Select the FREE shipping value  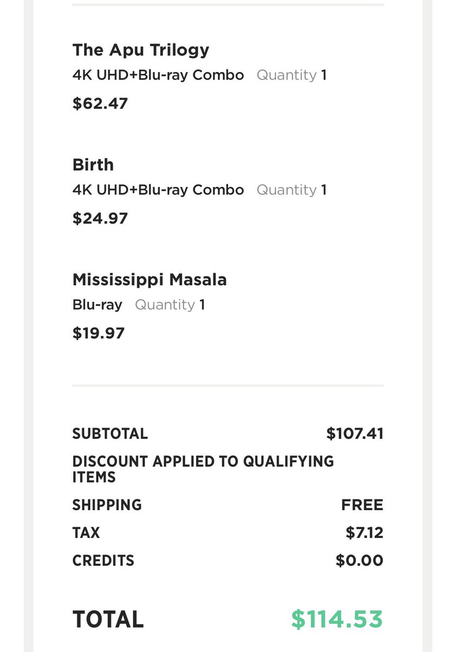tap(362, 505)
